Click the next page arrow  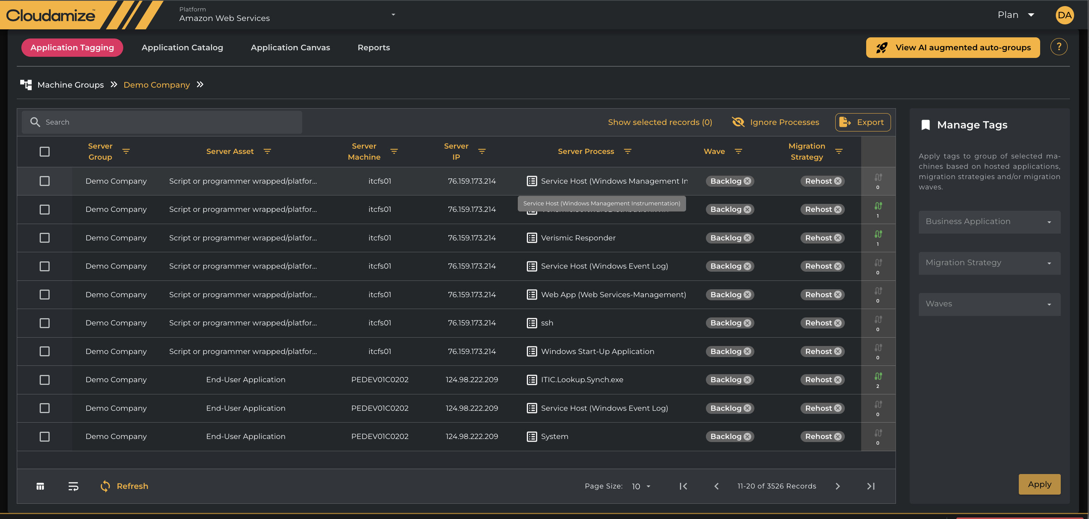(838, 486)
